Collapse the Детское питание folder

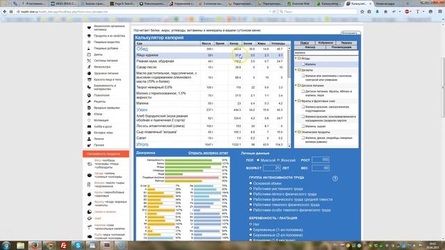[296, 85]
